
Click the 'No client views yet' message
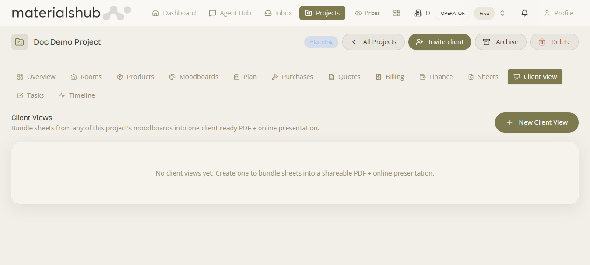[x=295, y=173]
